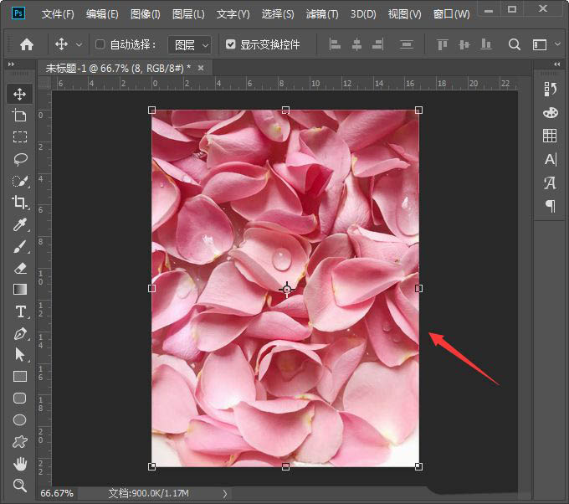Open the History panel icon

pyautogui.click(x=550, y=89)
